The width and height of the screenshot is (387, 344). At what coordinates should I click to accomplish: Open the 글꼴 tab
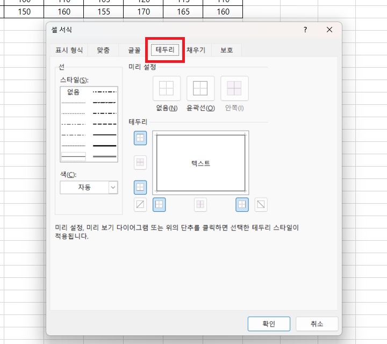134,50
